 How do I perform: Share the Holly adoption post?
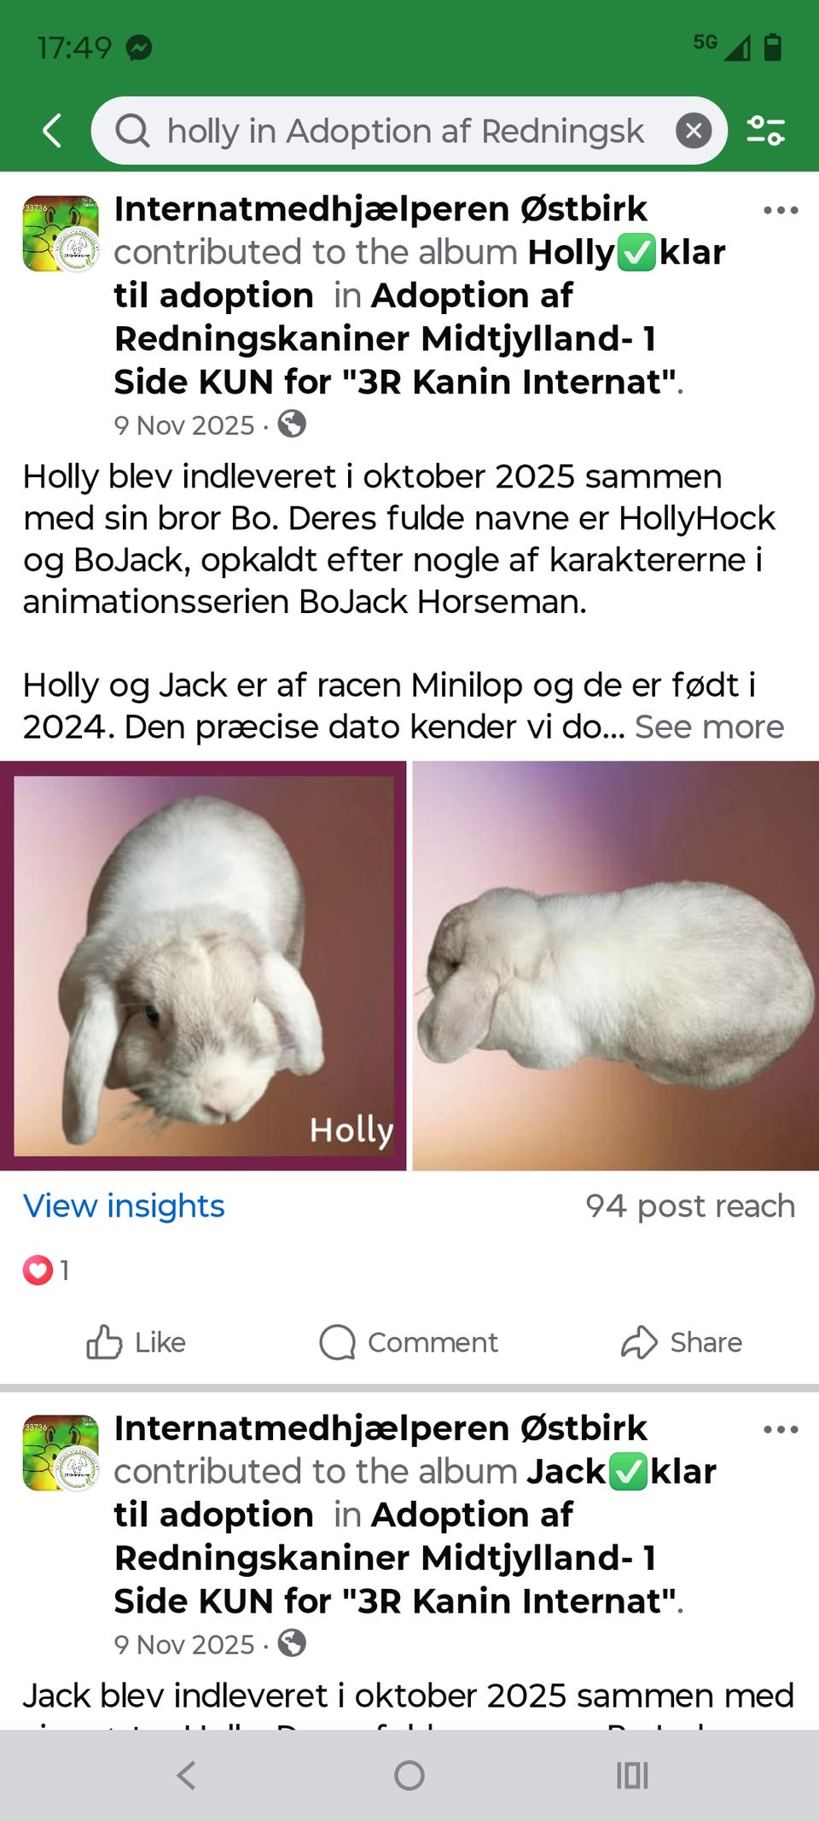[682, 1342]
